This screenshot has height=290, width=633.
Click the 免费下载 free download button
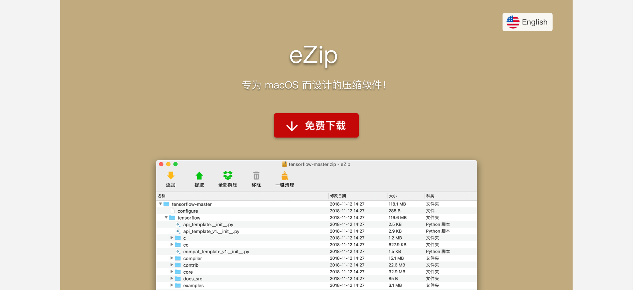(316, 125)
